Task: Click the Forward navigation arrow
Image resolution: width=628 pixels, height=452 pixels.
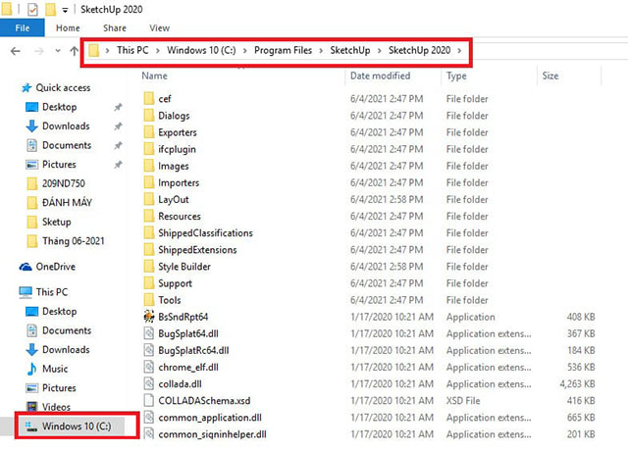Action: click(39, 51)
